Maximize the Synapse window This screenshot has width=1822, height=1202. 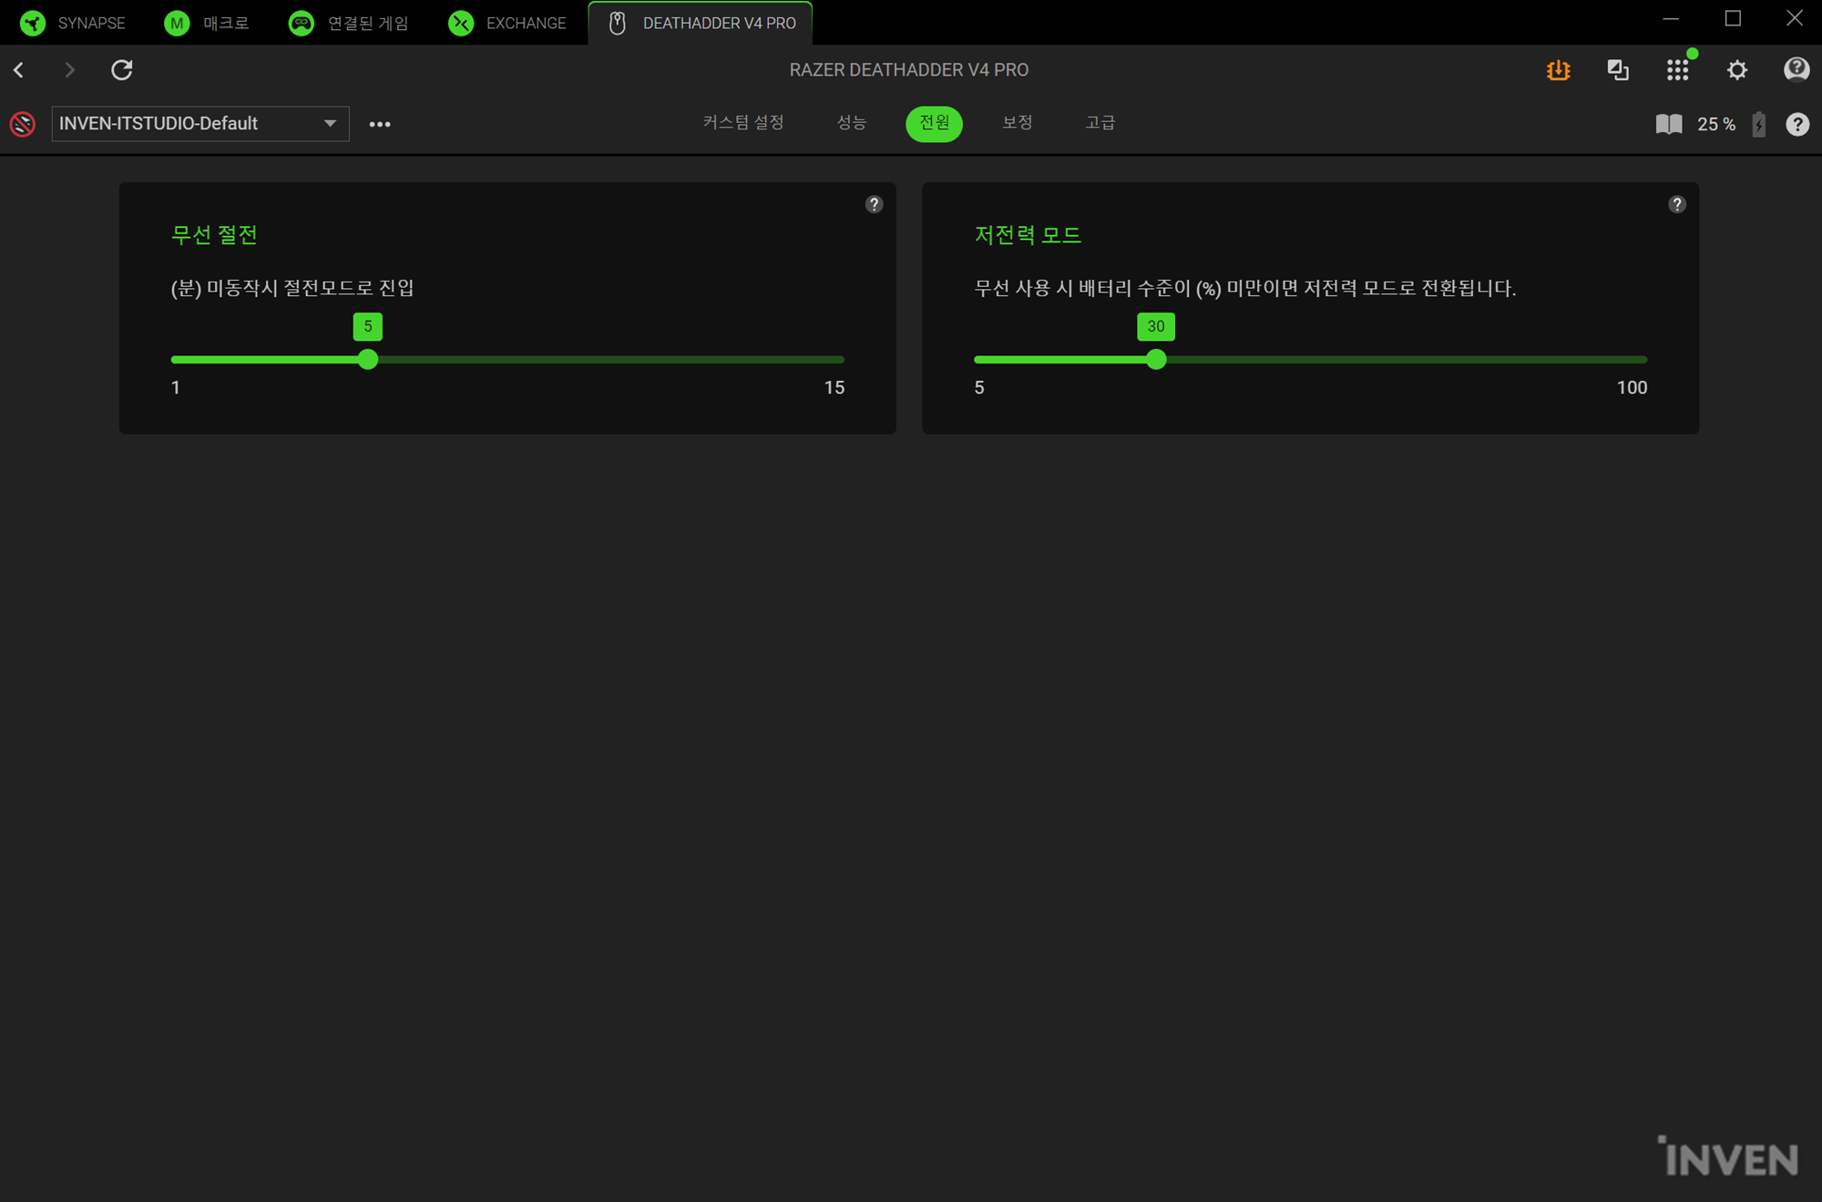tap(1733, 19)
